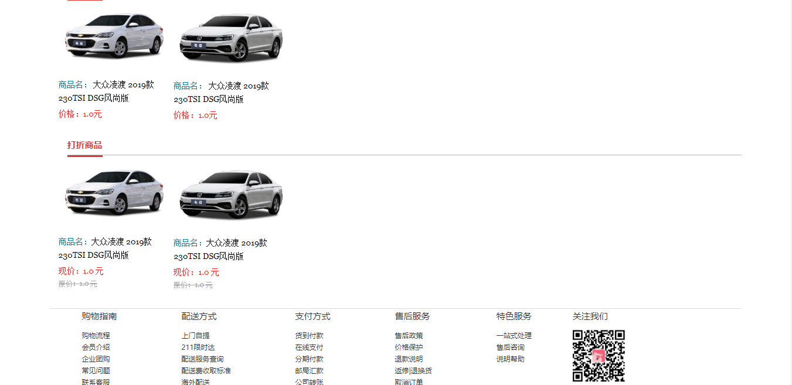Open the 配送服务查询 link
Screen dimensions: 792x385
click(202, 359)
